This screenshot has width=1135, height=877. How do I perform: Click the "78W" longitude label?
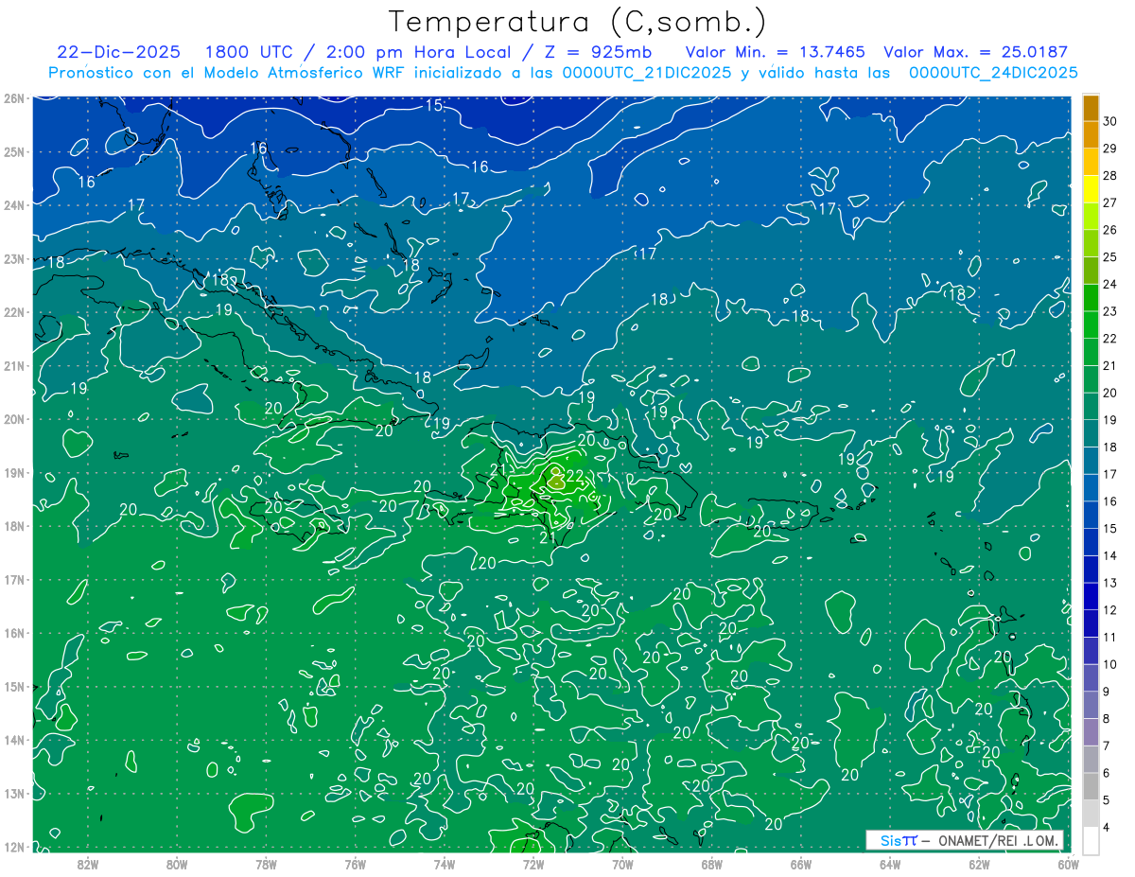[266, 864]
